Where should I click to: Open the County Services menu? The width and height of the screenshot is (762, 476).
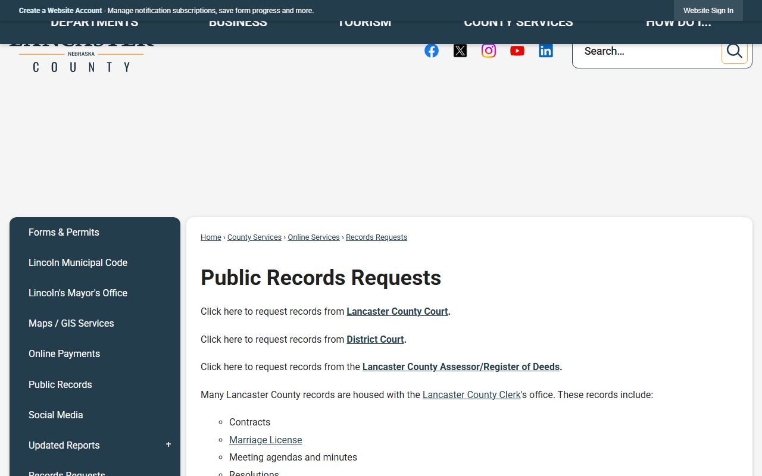pos(519,24)
